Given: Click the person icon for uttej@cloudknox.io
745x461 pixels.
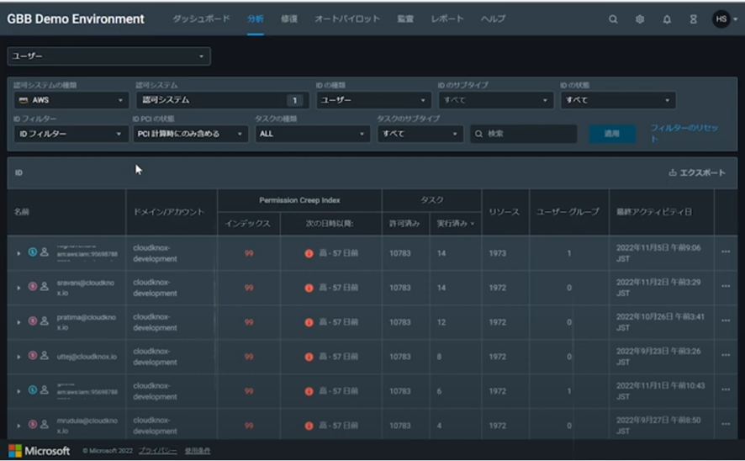Looking at the screenshot, I should click(x=45, y=356).
